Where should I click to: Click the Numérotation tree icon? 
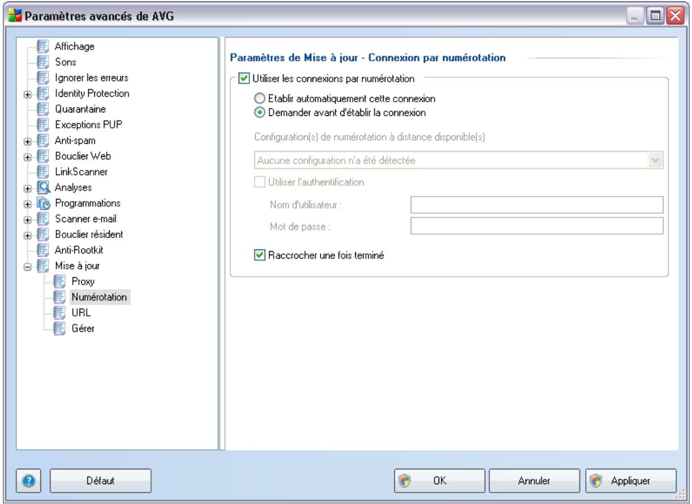coord(58,296)
